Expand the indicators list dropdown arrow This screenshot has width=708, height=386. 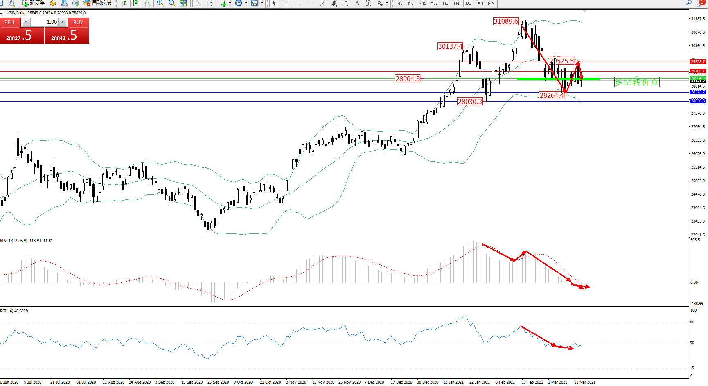click(x=230, y=3)
